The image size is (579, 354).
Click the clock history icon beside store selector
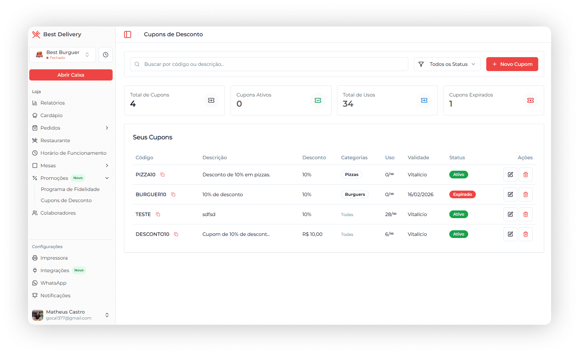[x=106, y=55]
